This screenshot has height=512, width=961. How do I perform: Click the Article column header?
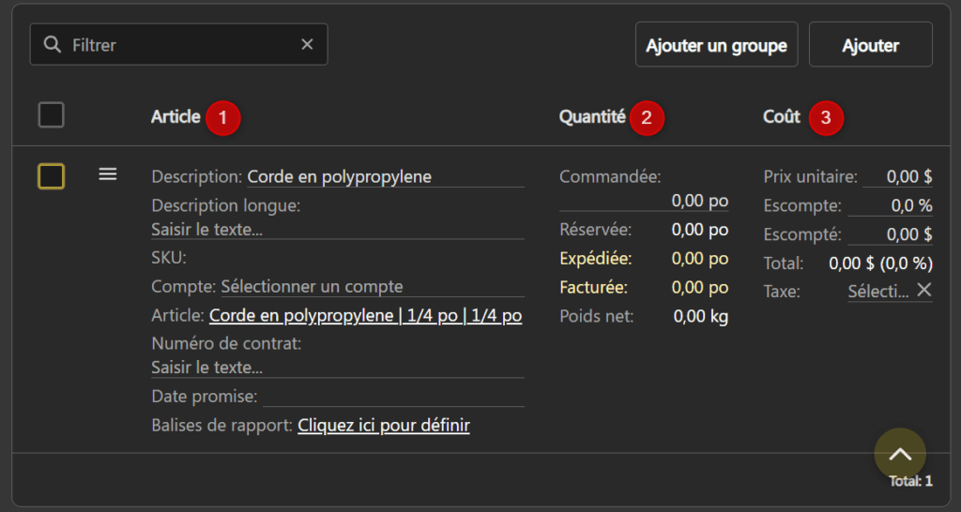coord(175,117)
